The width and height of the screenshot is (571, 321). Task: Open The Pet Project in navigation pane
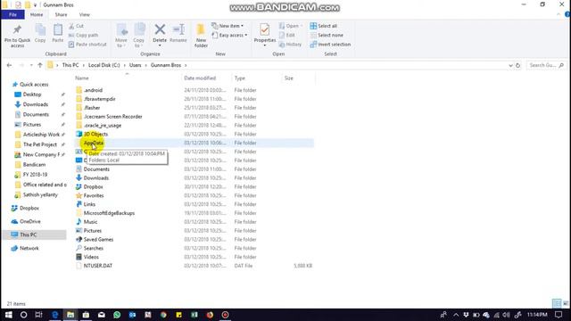tap(39, 144)
